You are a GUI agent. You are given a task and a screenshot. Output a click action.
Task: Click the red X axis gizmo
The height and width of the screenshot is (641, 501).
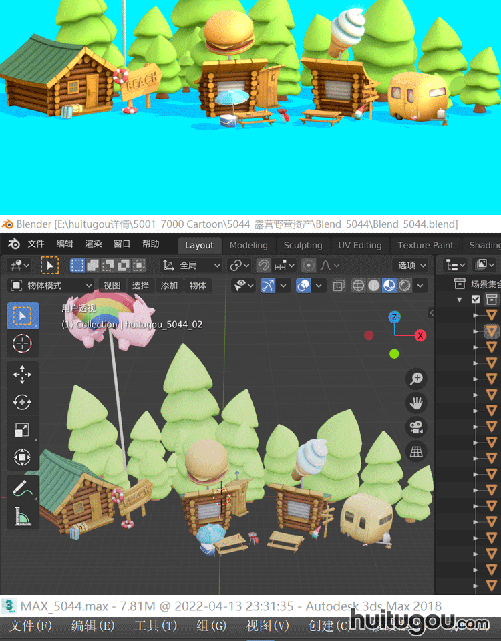pos(420,335)
